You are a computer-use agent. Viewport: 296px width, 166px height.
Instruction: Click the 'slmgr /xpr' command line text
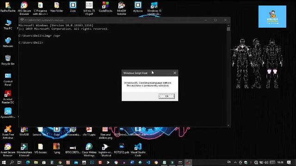coord(51,36)
